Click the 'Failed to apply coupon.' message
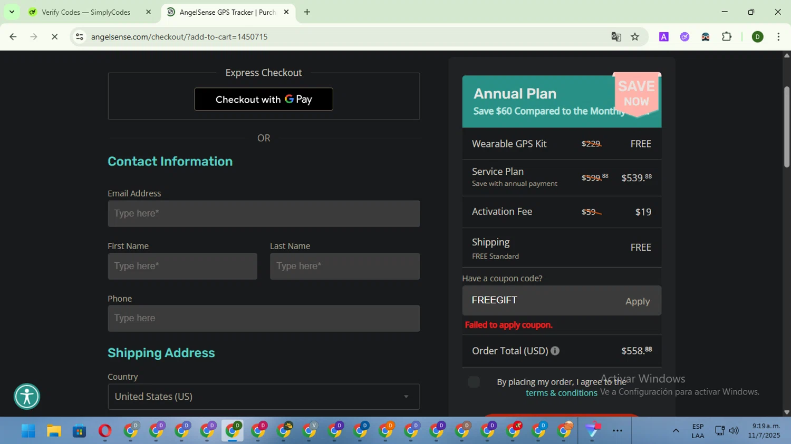 [508, 325]
